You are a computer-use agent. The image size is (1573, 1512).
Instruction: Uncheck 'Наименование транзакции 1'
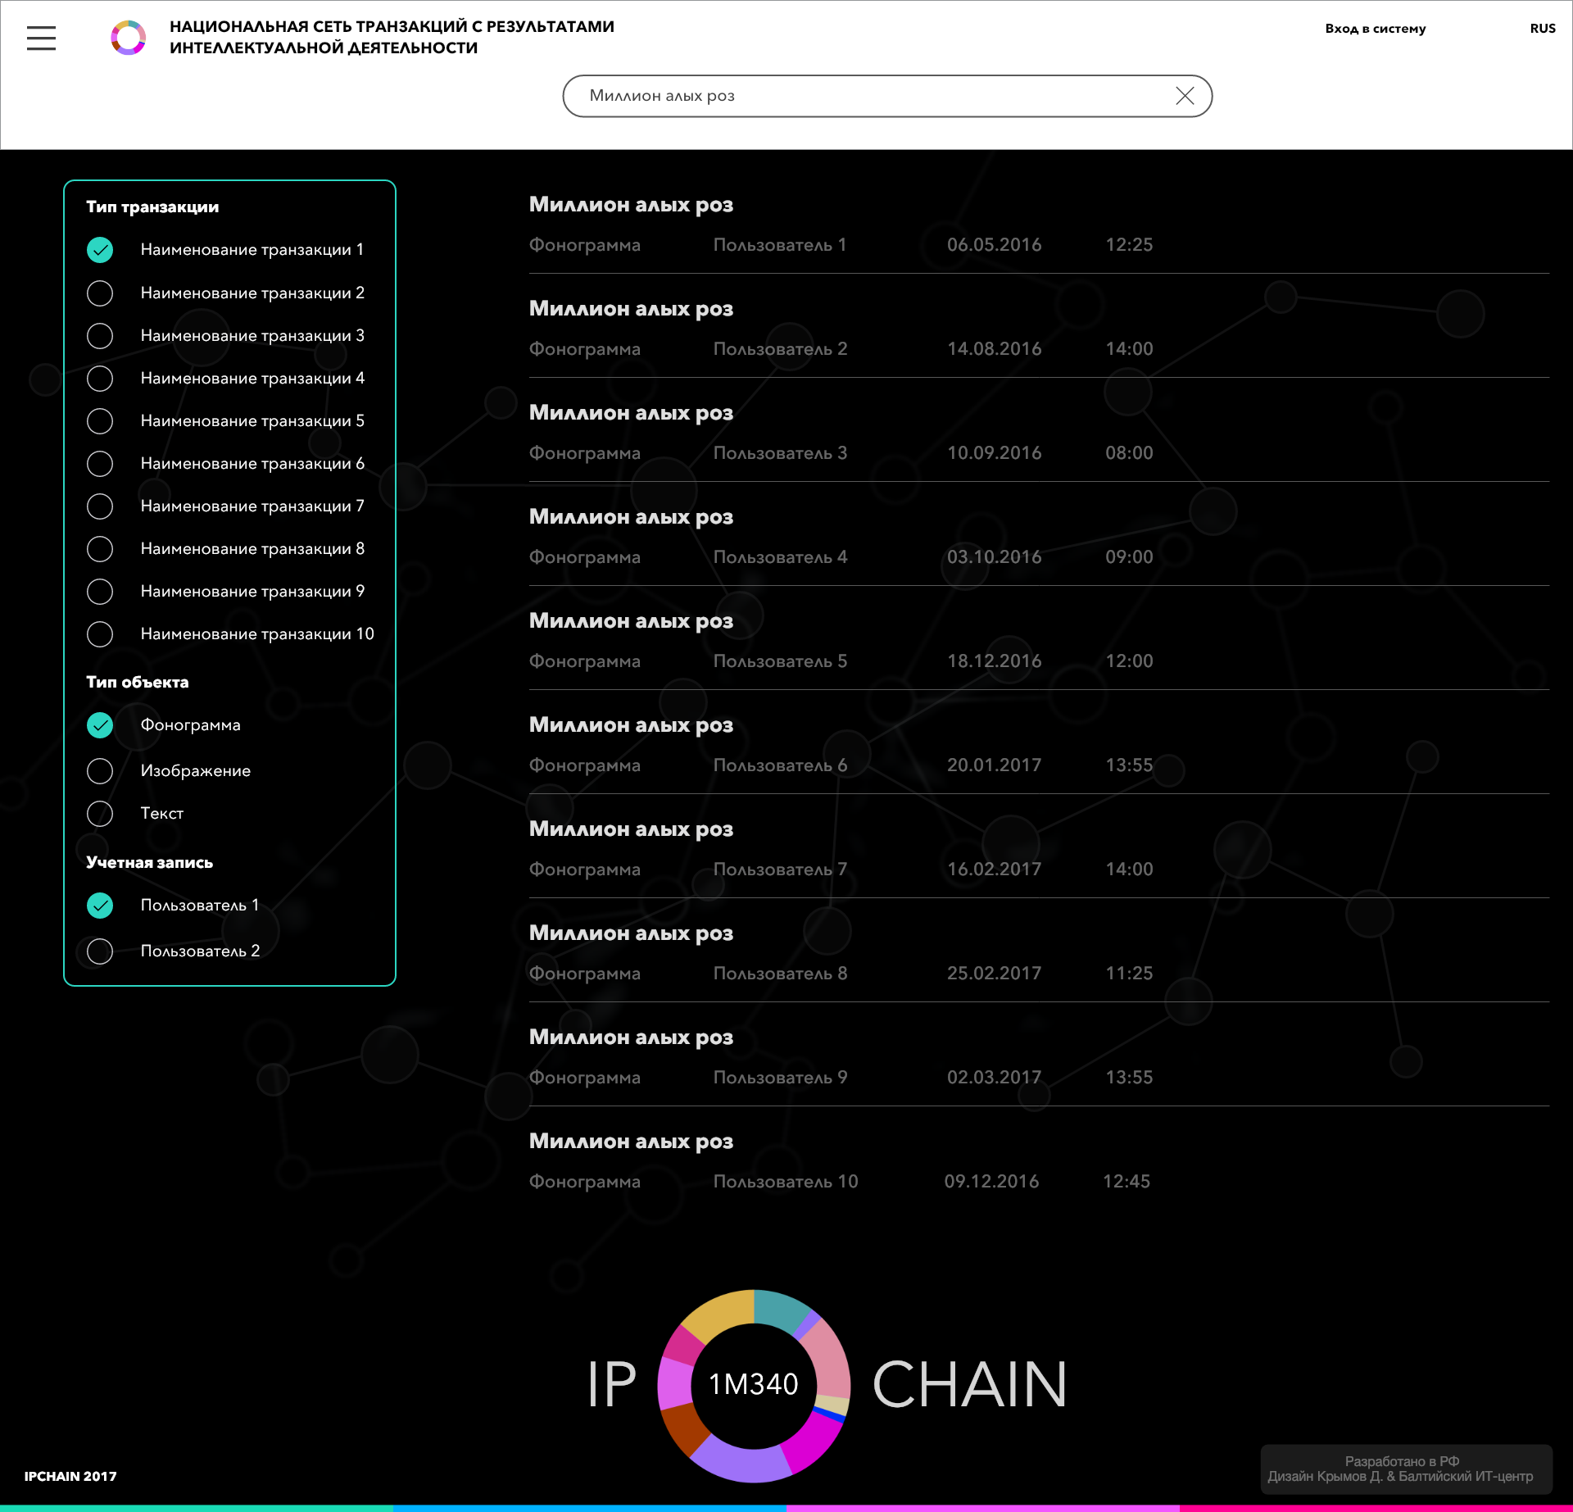point(100,250)
